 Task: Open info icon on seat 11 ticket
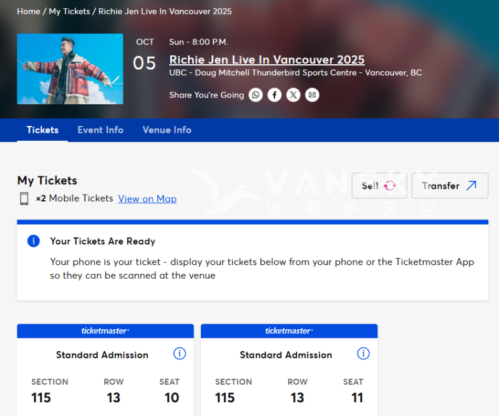tap(364, 354)
